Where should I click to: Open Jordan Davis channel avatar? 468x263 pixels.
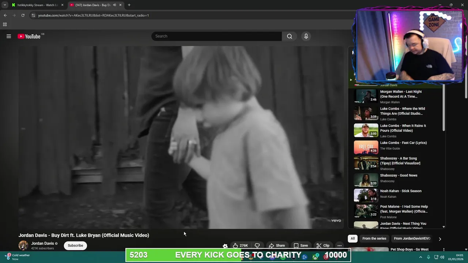tap(23, 245)
